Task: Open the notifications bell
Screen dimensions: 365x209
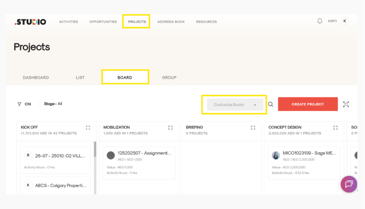Action: 319,21
